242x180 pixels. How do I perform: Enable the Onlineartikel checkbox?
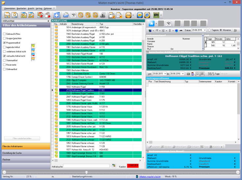pos(4,69)
